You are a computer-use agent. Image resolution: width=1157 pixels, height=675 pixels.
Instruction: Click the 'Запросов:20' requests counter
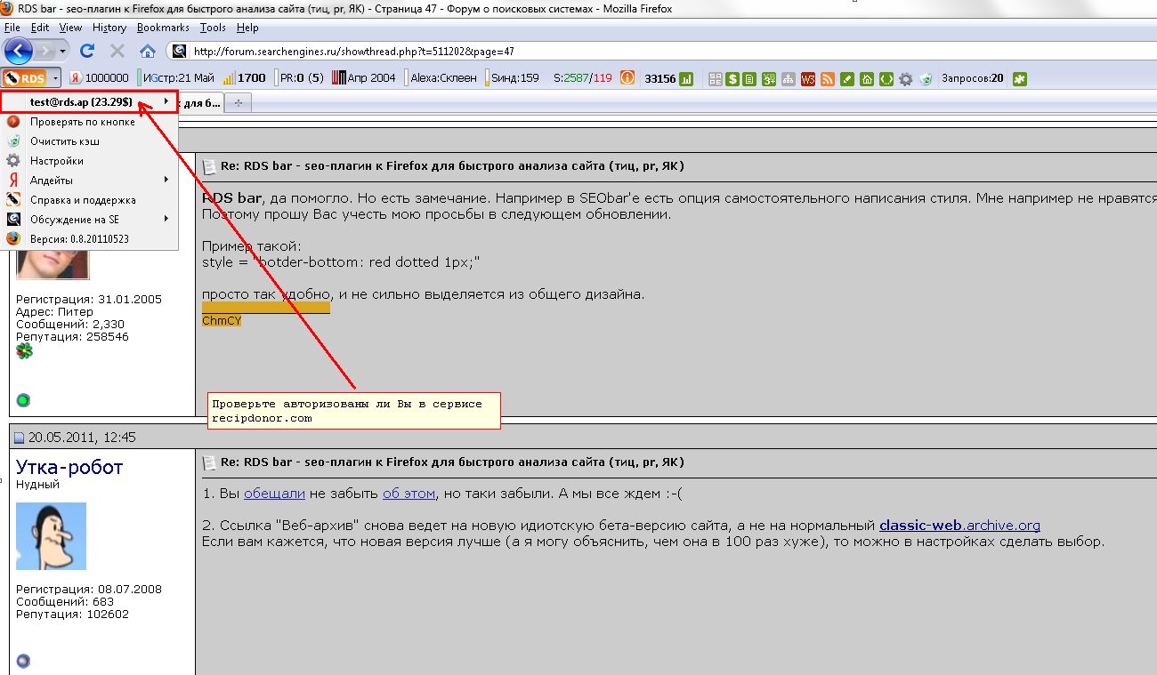[x=972, y=78]
